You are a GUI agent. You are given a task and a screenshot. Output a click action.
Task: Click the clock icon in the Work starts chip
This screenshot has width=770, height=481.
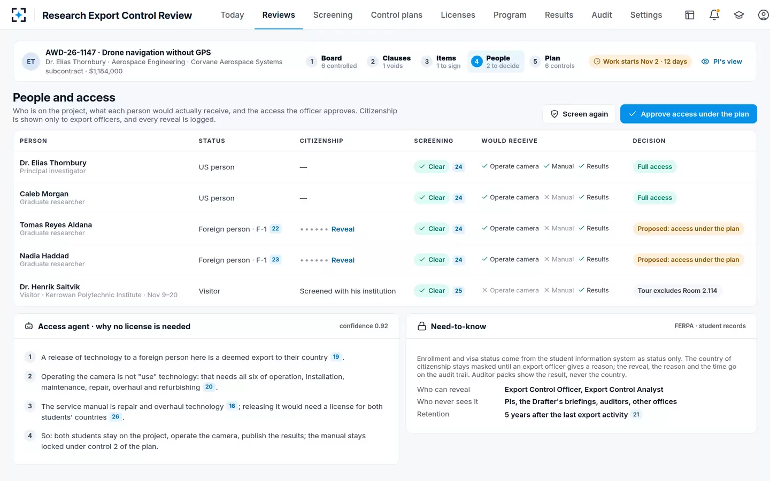click(x=597, y=61)
